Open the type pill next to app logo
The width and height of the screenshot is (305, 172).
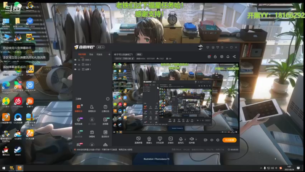point(101,47)
